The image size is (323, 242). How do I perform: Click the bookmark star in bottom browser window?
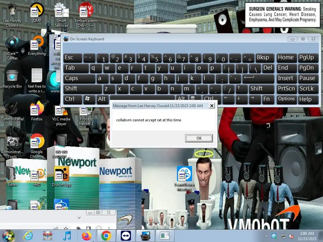66,228
